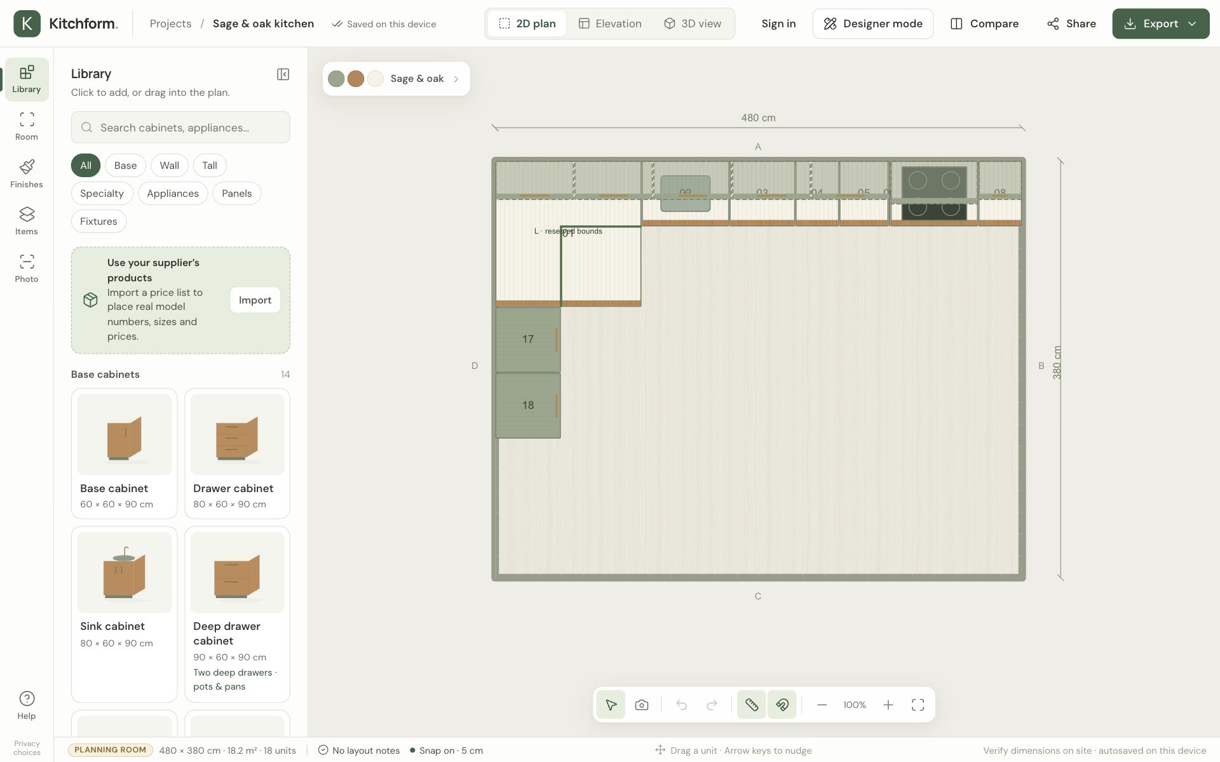Open the Photo sidebar panel
Viewport: 1220px width, 762px height.
[27, 269]
